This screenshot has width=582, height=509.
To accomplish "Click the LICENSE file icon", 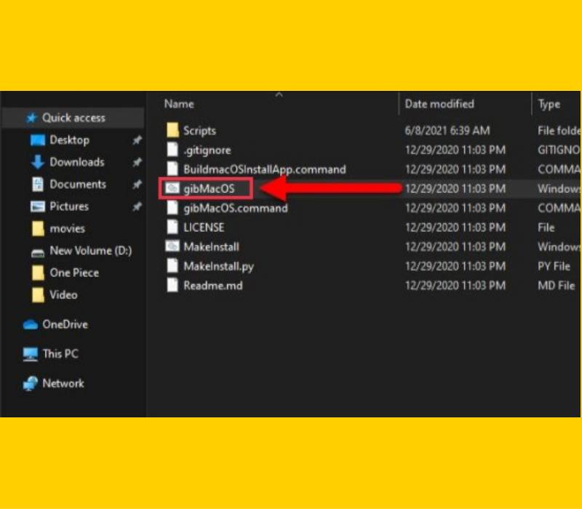I will point(172,227).
